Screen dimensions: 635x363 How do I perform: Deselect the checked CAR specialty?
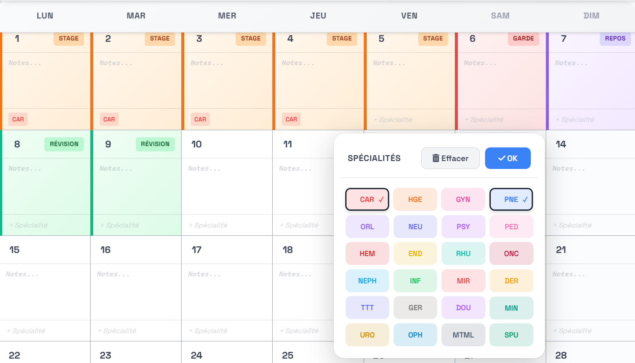[367, 199]
